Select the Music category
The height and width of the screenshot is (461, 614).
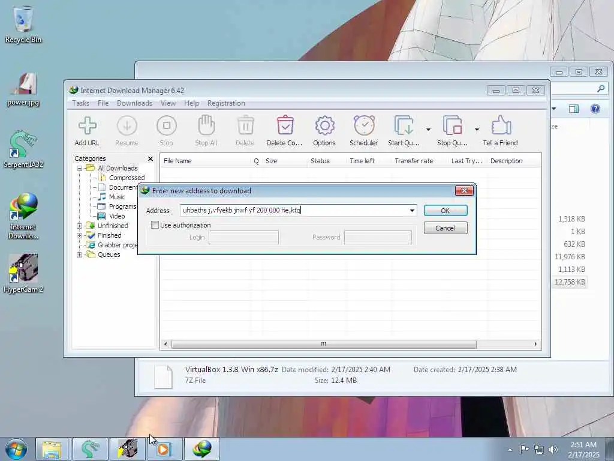click(x=112, y=197)
